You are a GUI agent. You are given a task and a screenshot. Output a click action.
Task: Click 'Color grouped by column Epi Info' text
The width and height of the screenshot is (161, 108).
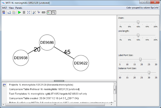click(142, 8)
